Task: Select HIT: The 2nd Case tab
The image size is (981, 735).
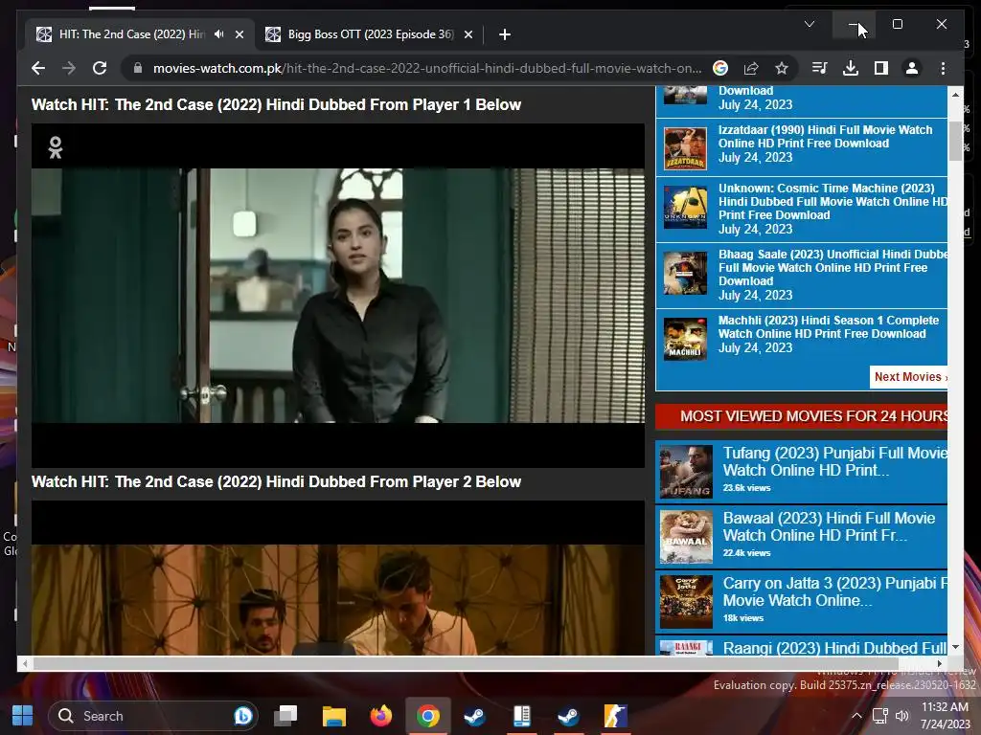Action: pos(139,34)
